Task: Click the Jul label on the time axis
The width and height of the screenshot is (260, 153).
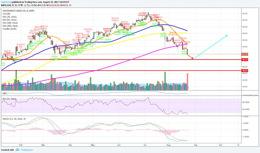Action: (x=145, y=145)
